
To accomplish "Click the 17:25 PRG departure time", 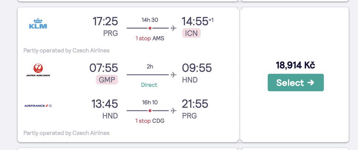I will pos(105,21).
